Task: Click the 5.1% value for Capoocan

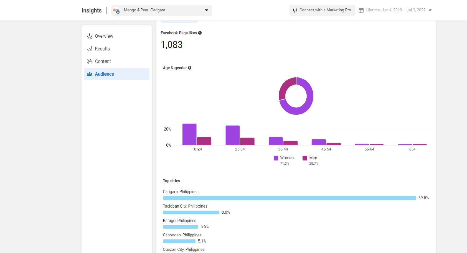Action: 202,241
